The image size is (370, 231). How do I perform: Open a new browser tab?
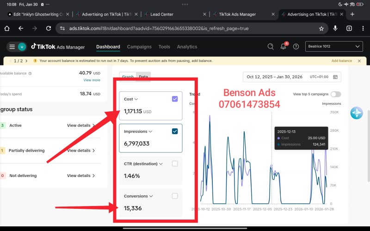352,14
